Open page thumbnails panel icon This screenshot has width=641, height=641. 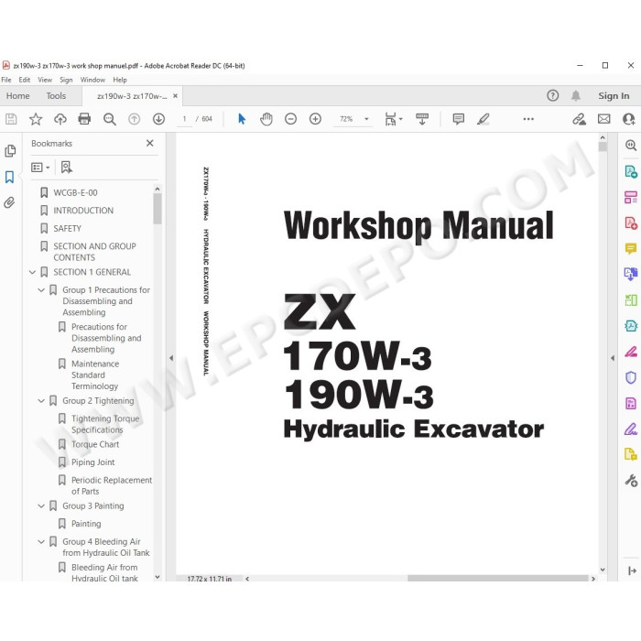(x=10, y=151)
